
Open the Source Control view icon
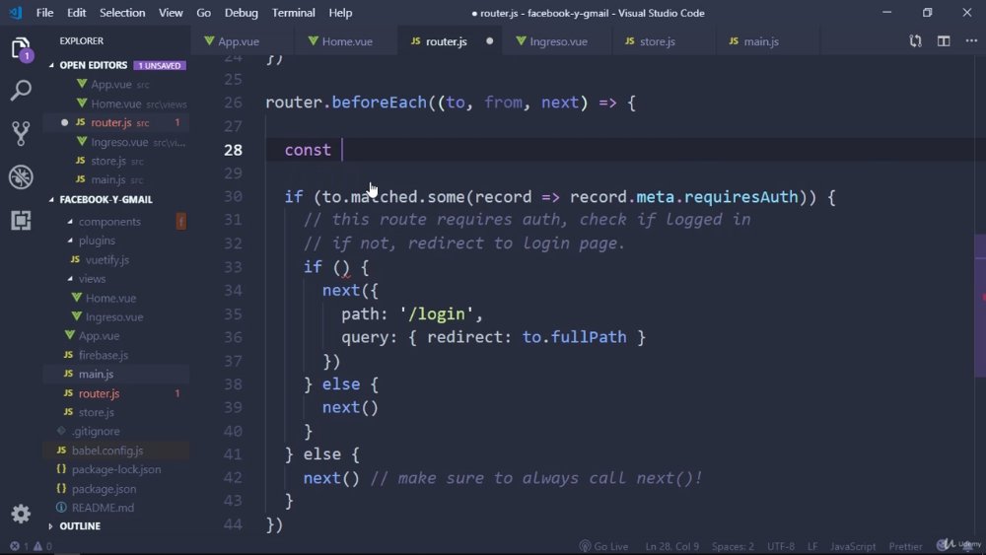tap(21, 133)
